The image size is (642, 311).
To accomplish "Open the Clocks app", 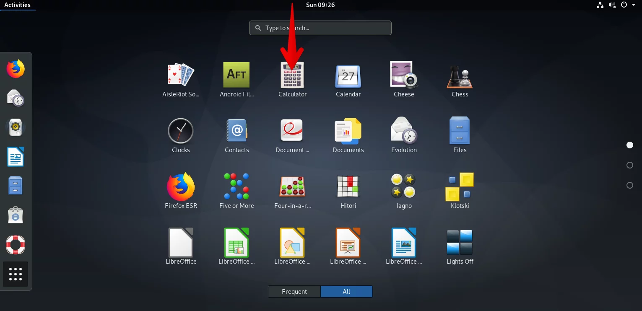I will pos(181,131).
